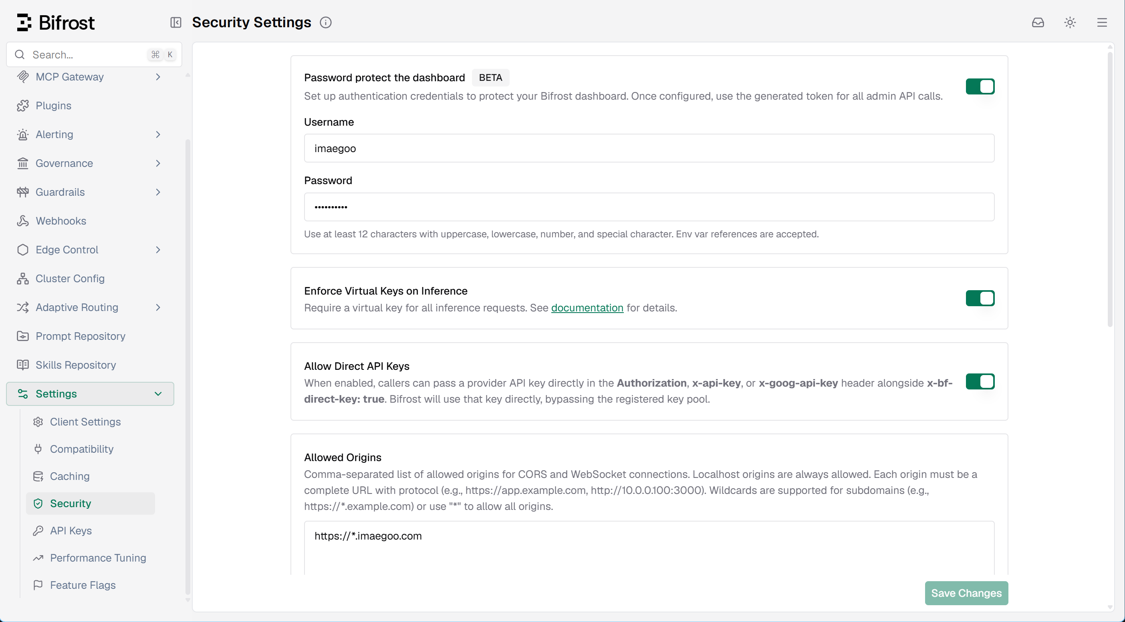Click the Alerting siren icon
Screen dimensions: 1125x622
click(x=23, y=134)
